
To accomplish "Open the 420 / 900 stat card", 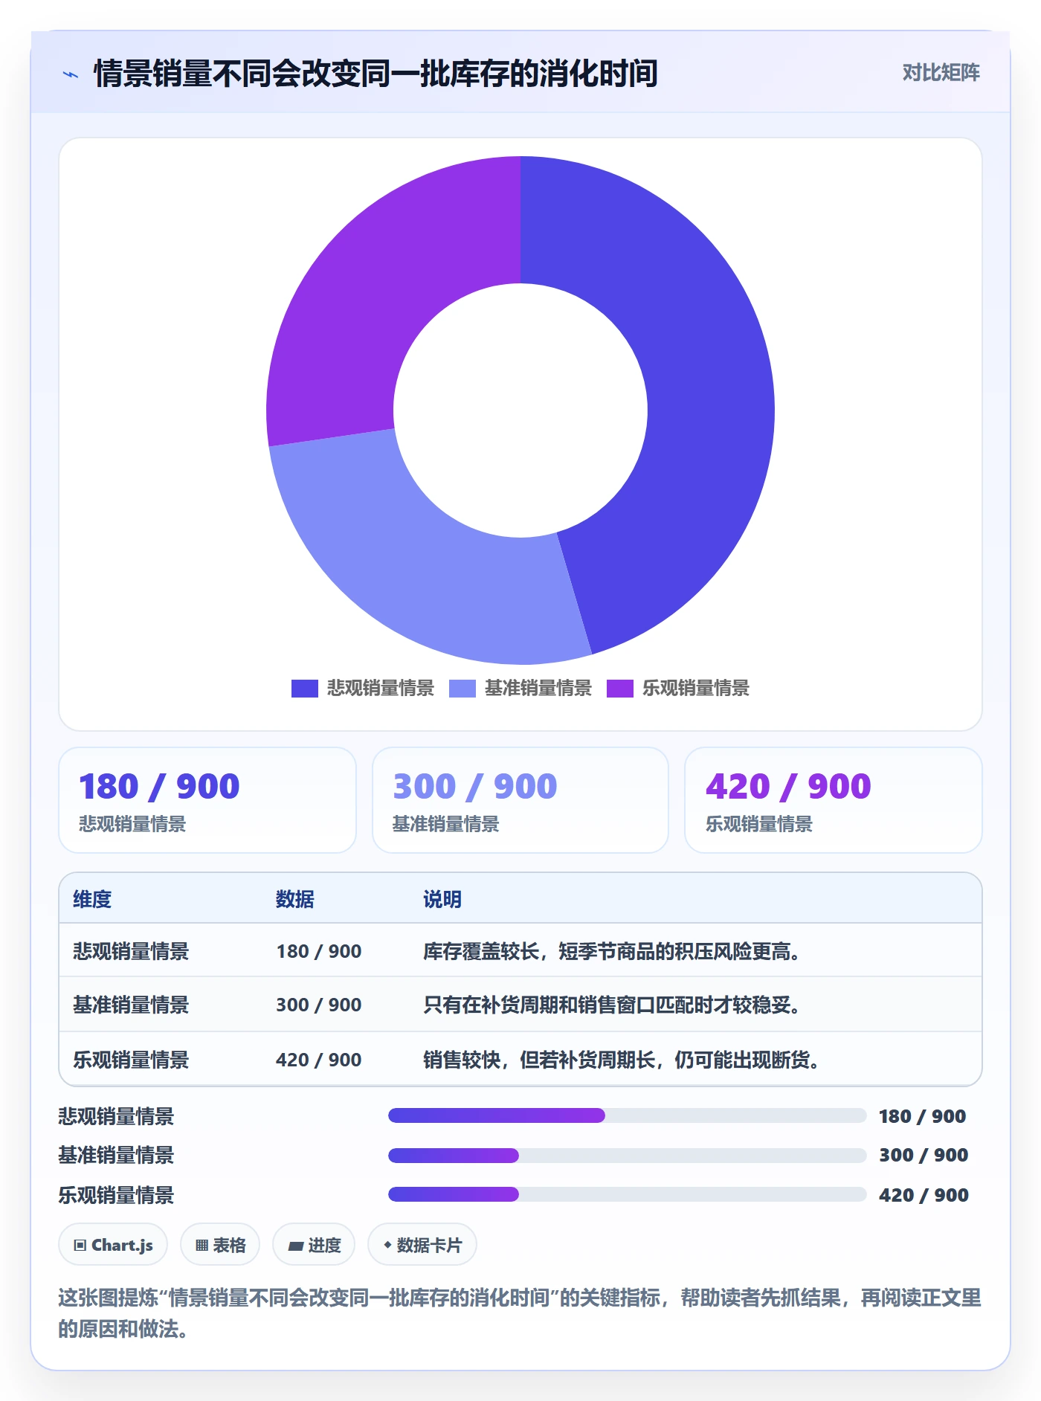I will (834, 800).
